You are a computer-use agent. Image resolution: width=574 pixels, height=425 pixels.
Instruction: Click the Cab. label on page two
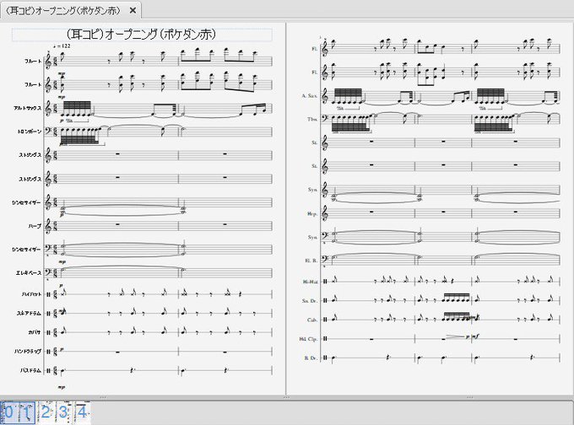[312, 320]
